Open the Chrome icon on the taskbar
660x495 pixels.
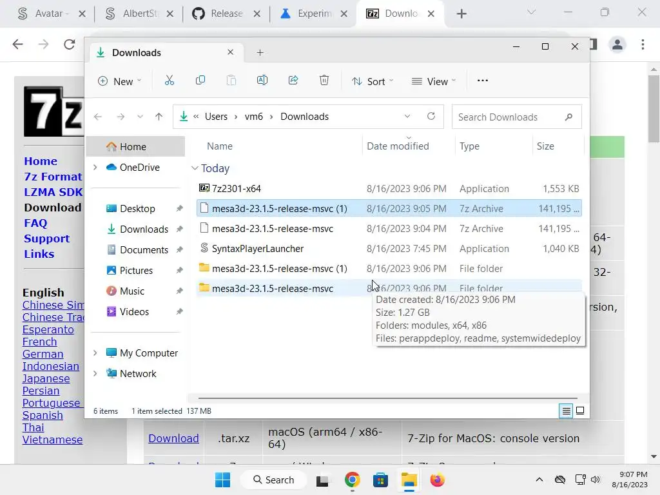coord(353,480)
